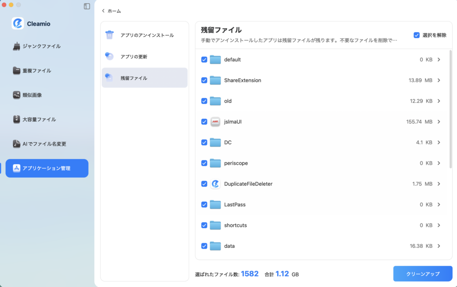Image resolution: width=457 pixels, height=287 pixels.
Task: Toggle the 選択を解除 checkbox
Action: tap(416, 34)
